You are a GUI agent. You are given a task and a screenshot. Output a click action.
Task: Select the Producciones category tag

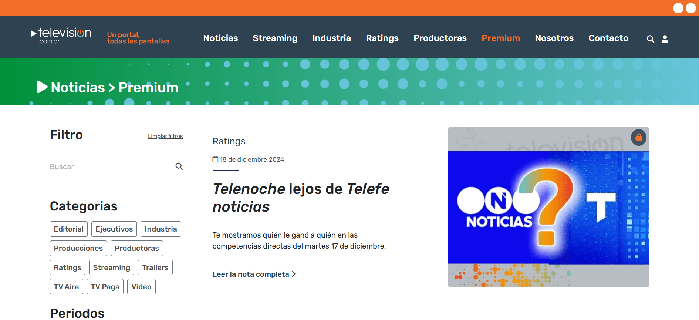78,248
